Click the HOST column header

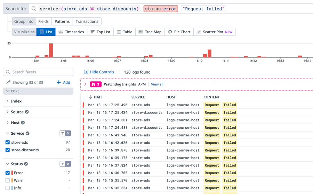click(x=171, y=97)
